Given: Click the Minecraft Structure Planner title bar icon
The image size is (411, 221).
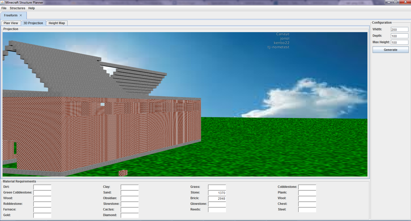Looking at the screenshot, I should pos(2,2).
